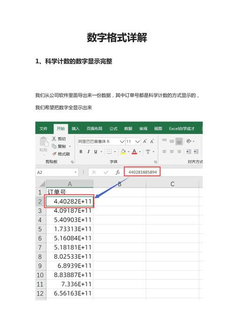Expand the Borders options arrow
234x332 pixels.
point(115,151)
